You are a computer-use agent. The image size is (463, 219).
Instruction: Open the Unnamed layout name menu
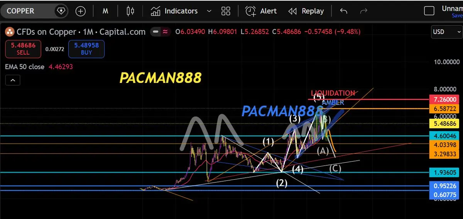452,8
